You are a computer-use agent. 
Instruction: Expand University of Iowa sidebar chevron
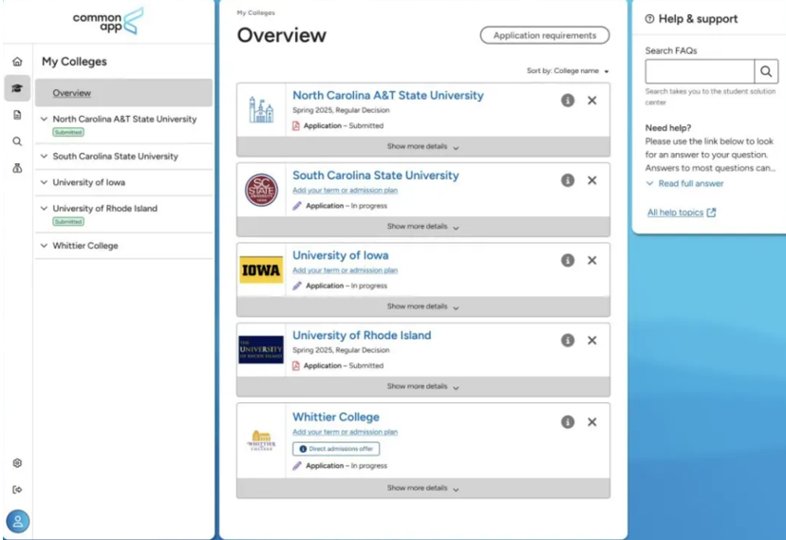(44, 182)
